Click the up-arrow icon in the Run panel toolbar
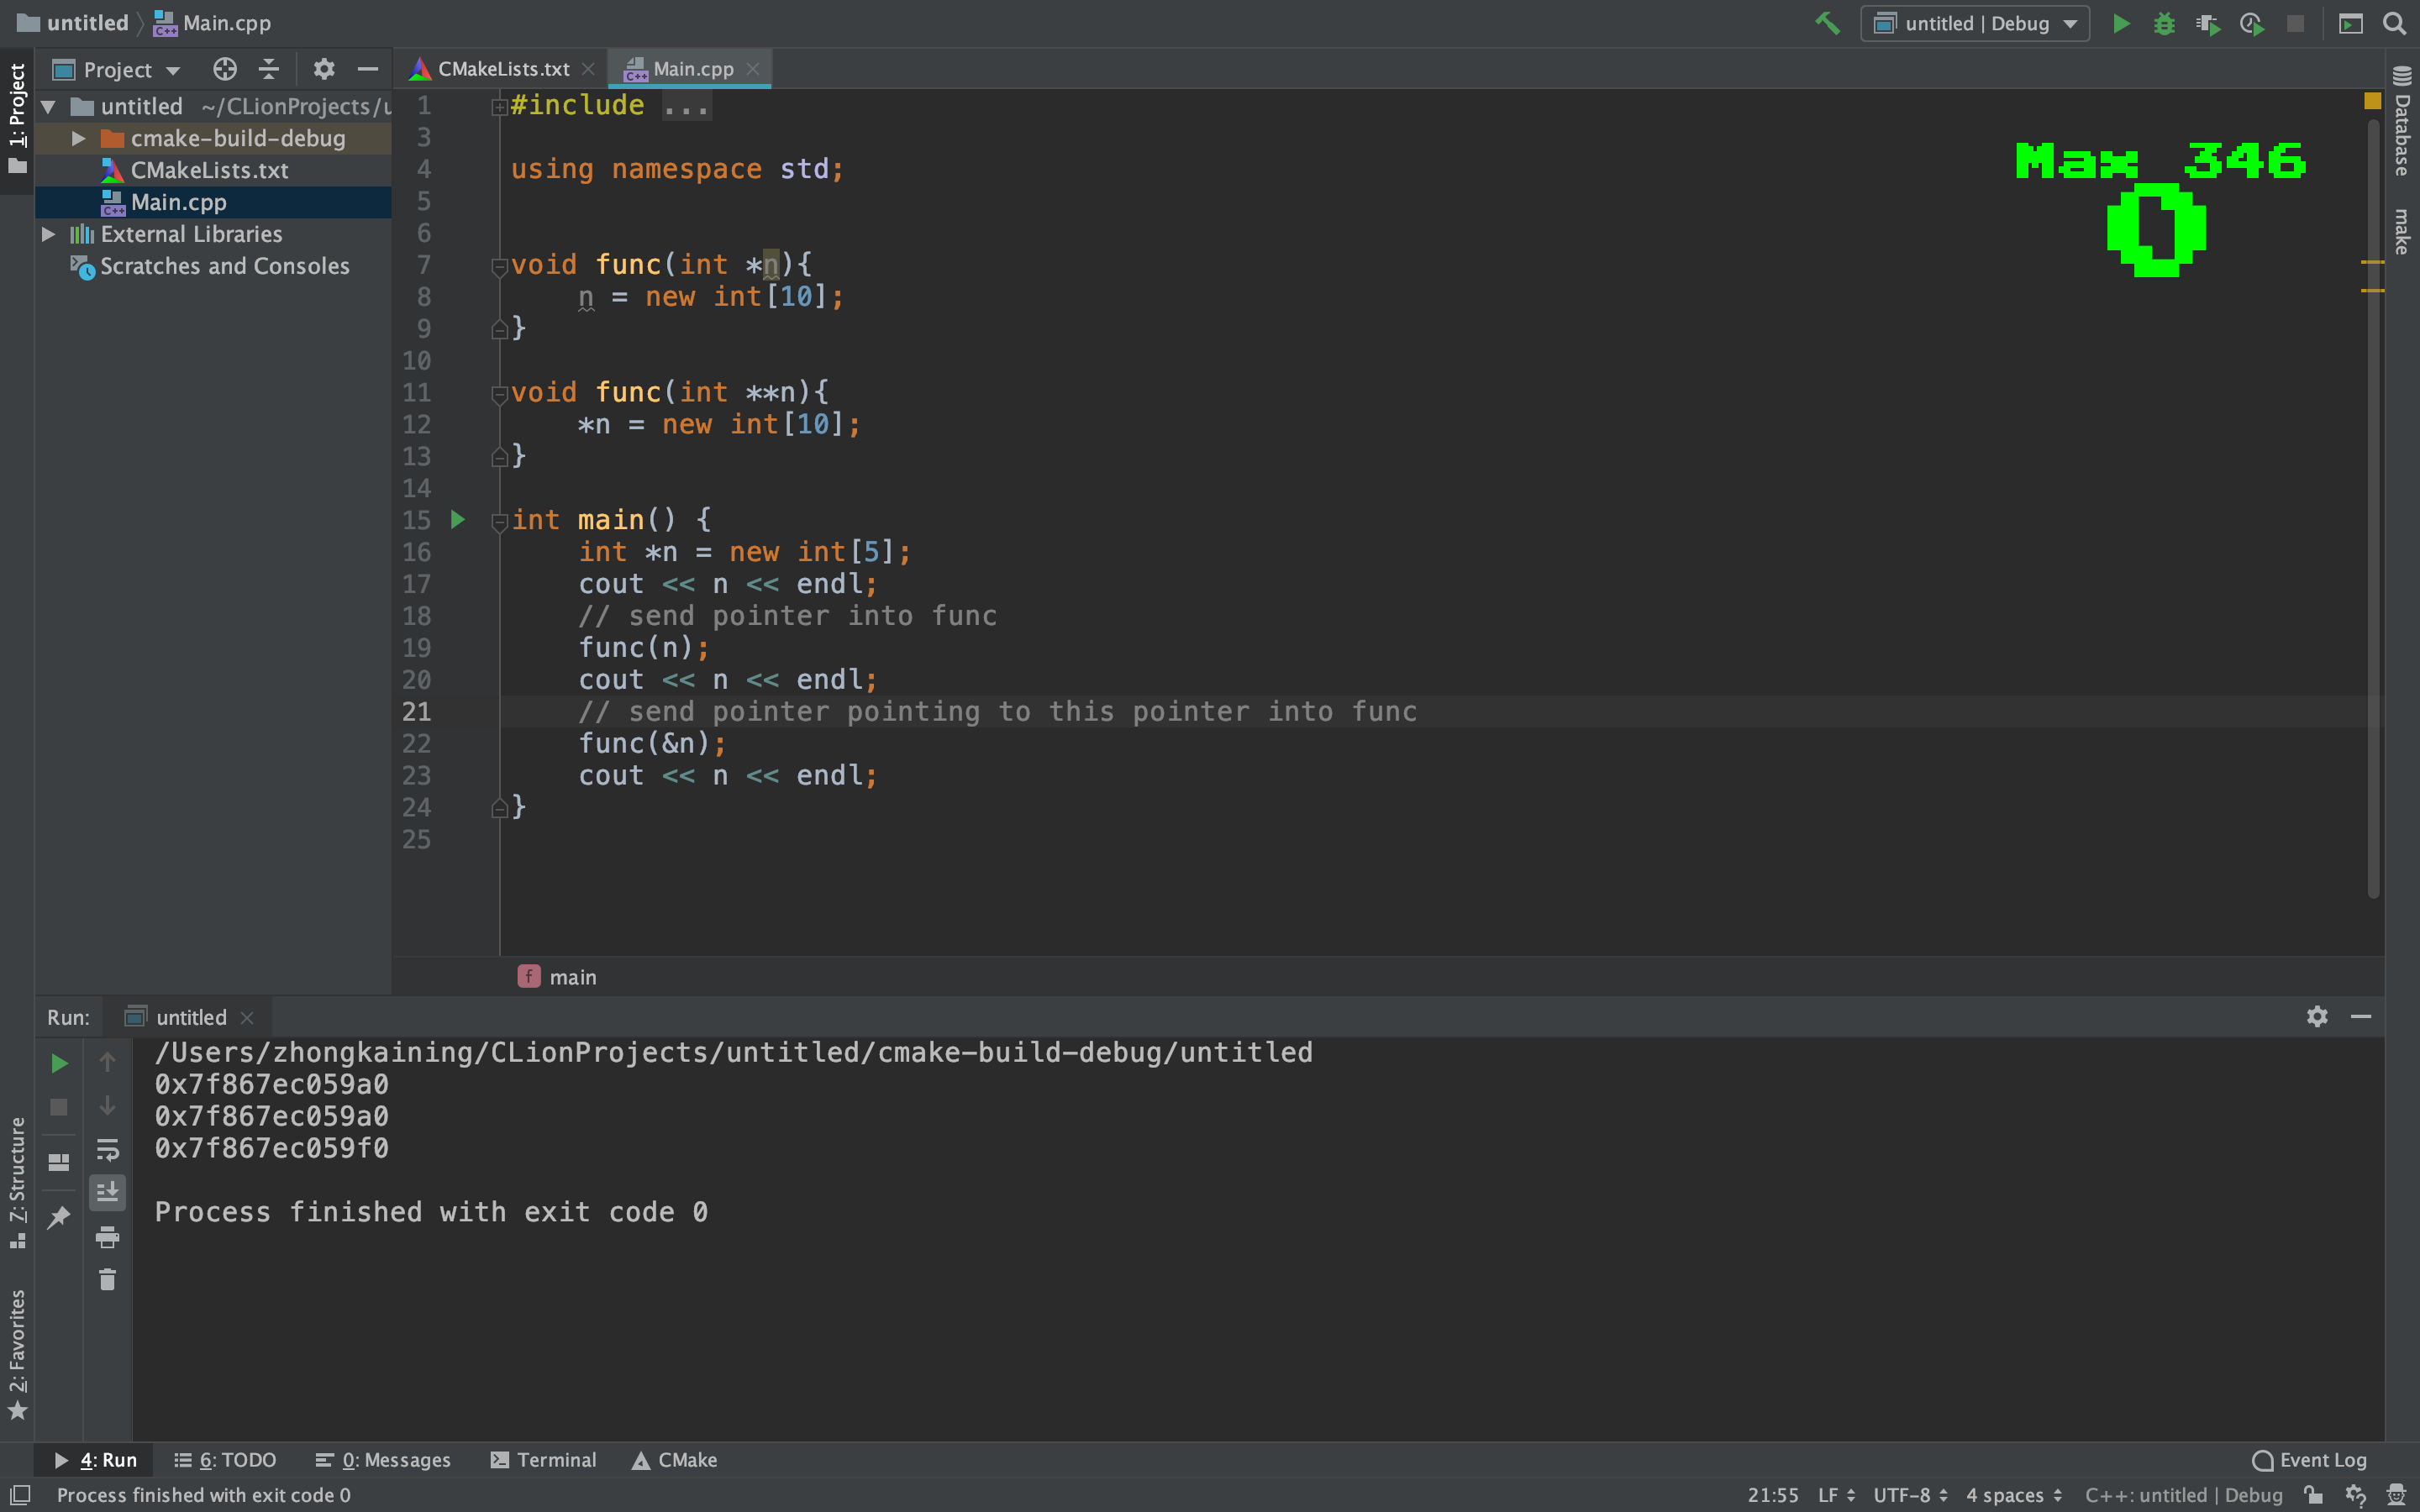The image size is (2420, 1512). coord(107,1062)
